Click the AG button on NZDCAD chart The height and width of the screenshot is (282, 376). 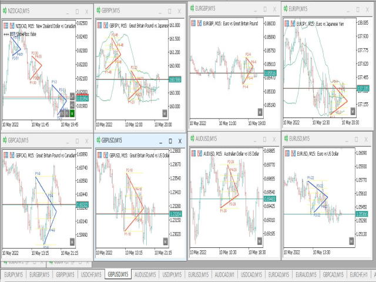[72, 105]
